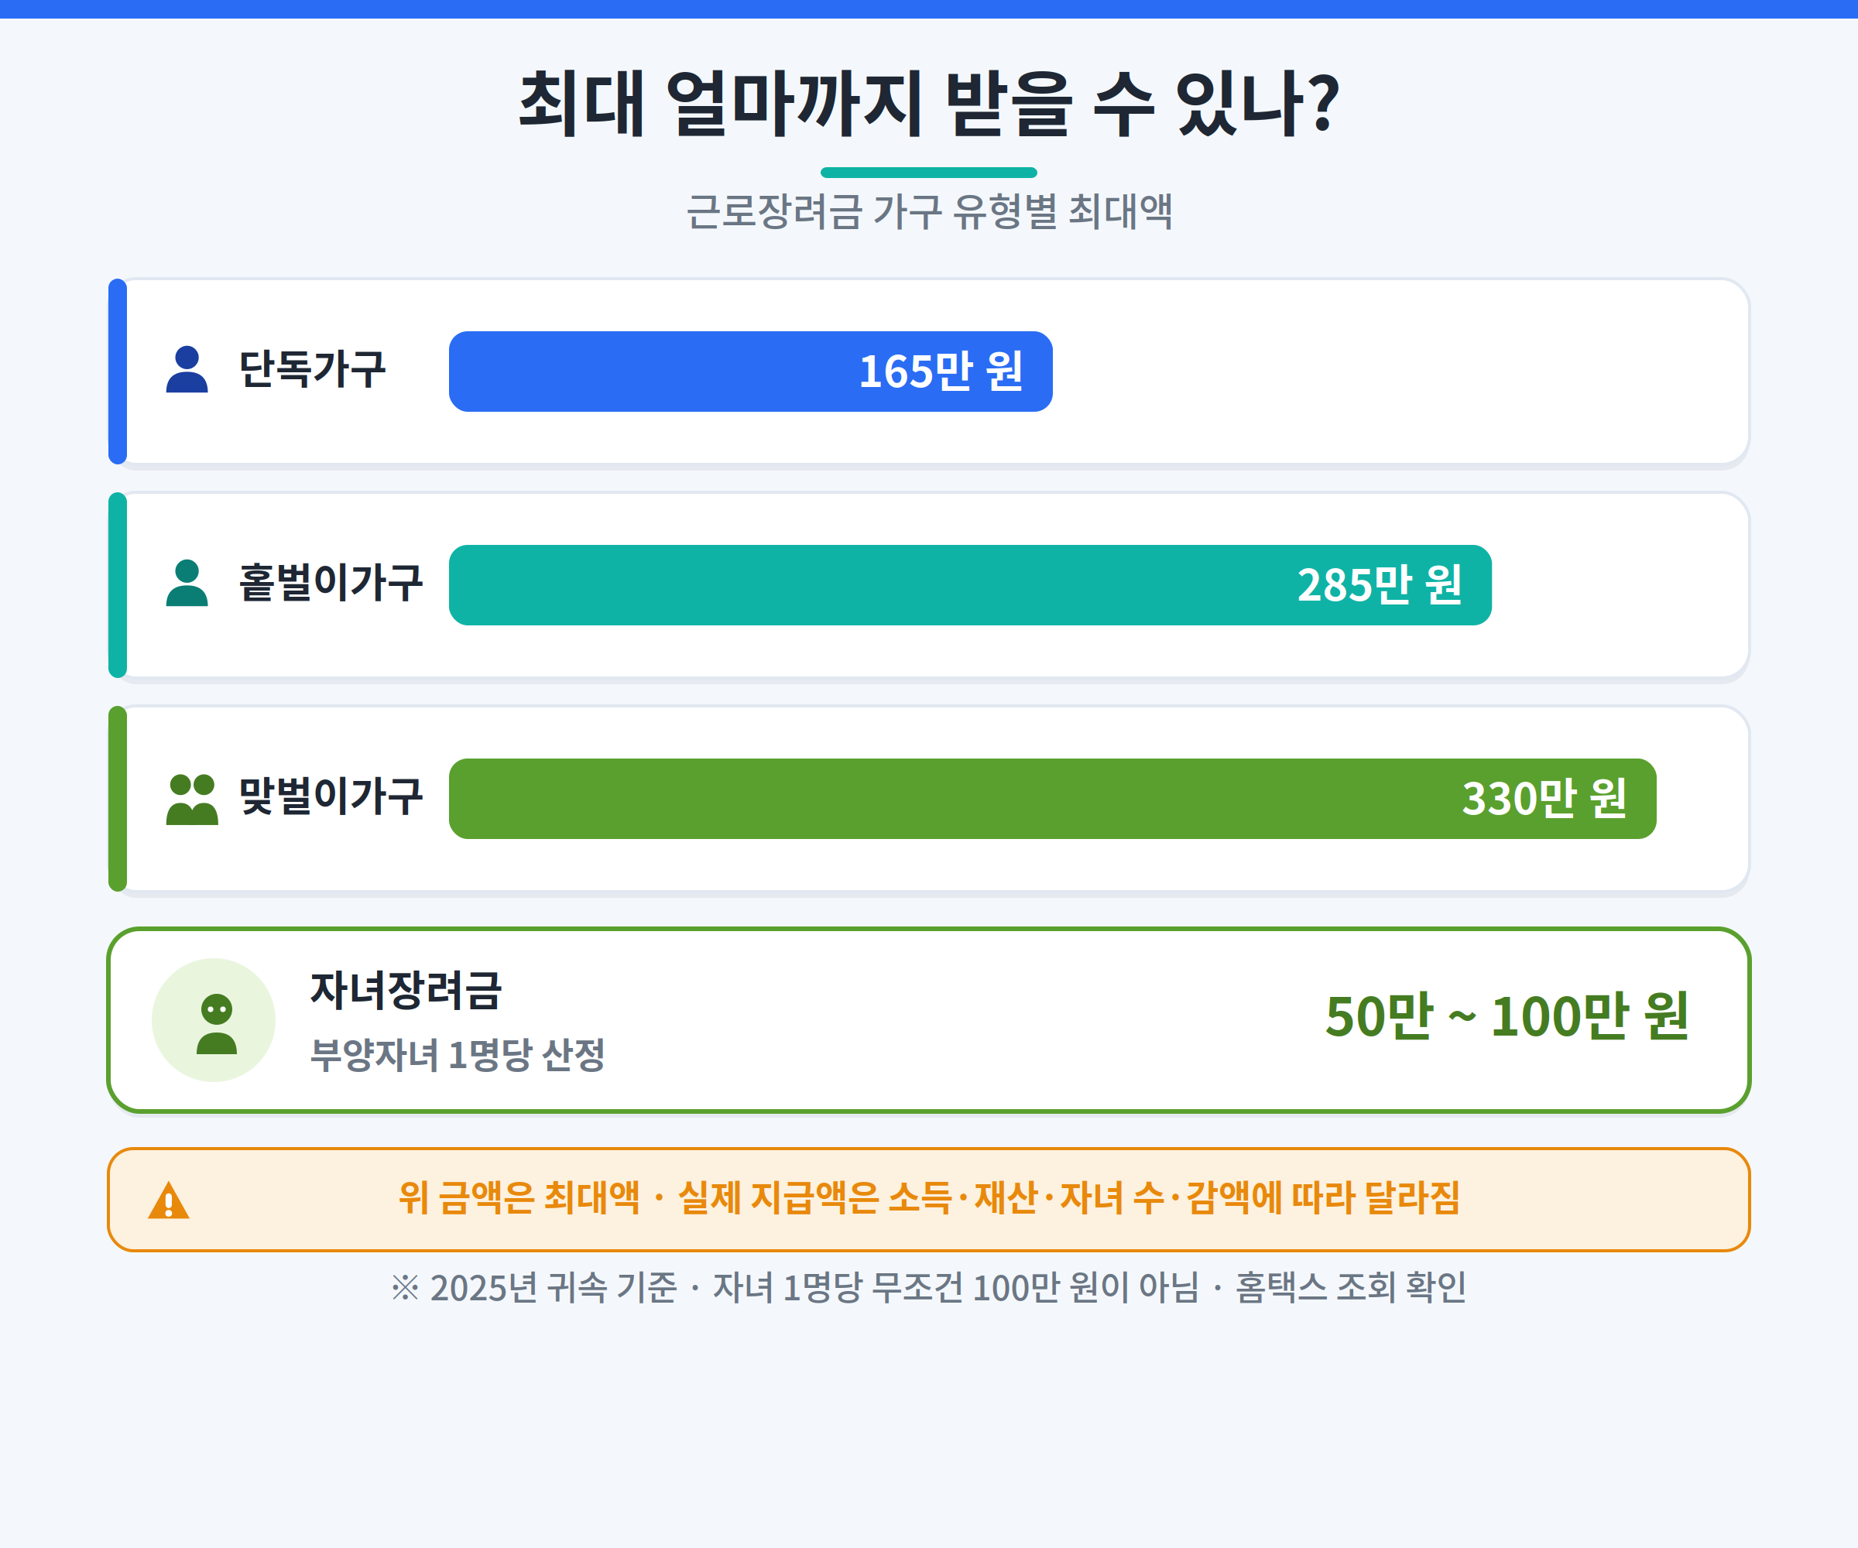Click the blue accent stripe on 단독가구 card
Screen dimensions: 1858x1548
pyautogui.click(x=118, y=372)
